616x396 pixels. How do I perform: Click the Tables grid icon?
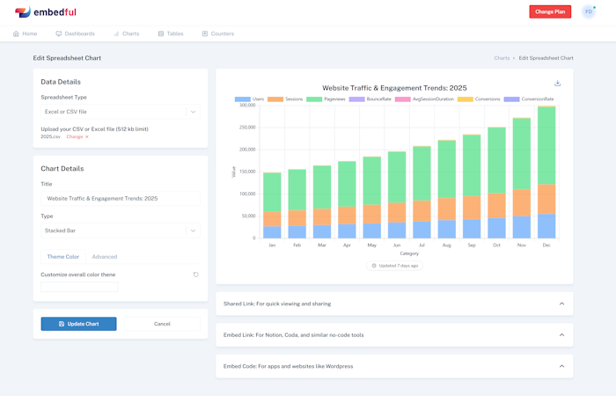[161, 33]
